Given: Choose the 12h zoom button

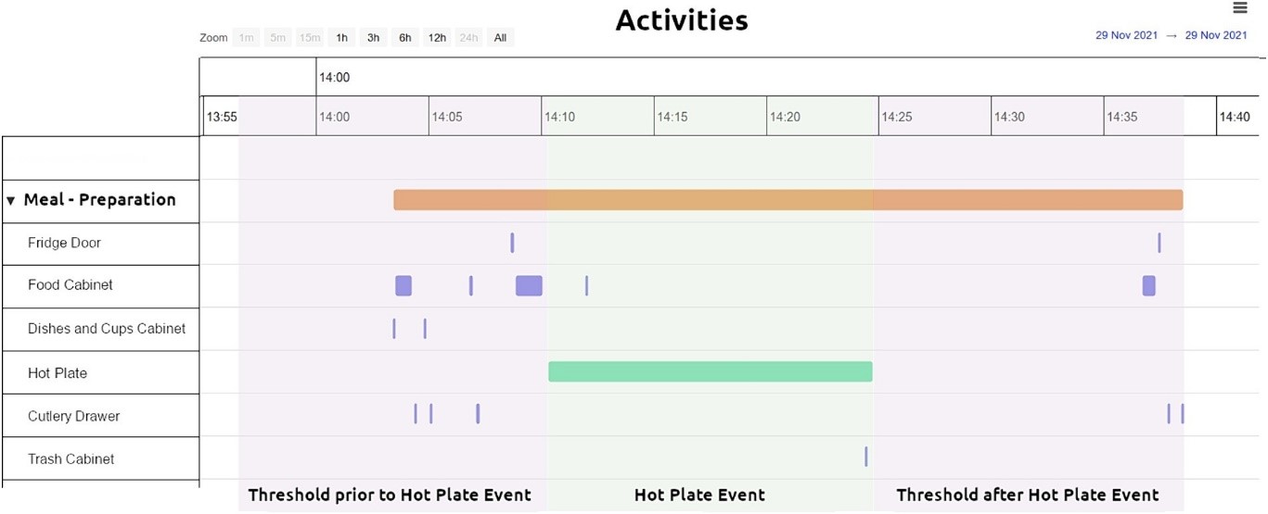Looking at the screenshot, I should pyautogui.click(x=437, y=38).
